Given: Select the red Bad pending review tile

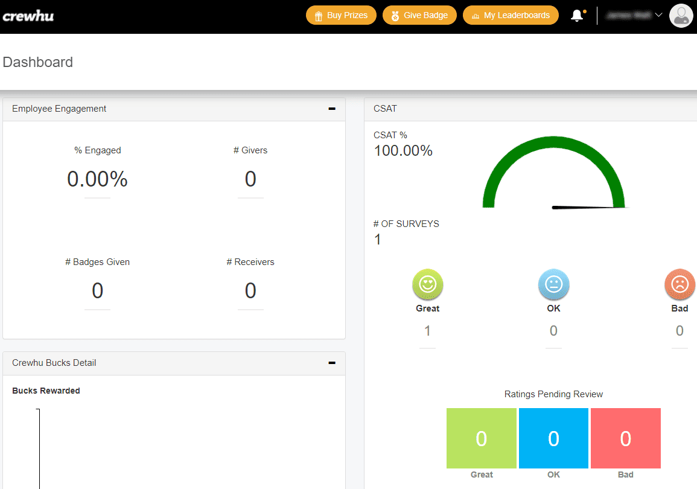Looking at the screenshot, I should (625, 438).
